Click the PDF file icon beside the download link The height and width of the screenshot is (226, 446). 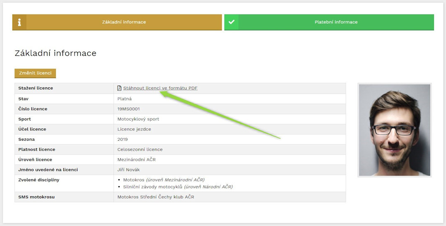[x=120, y=88]
